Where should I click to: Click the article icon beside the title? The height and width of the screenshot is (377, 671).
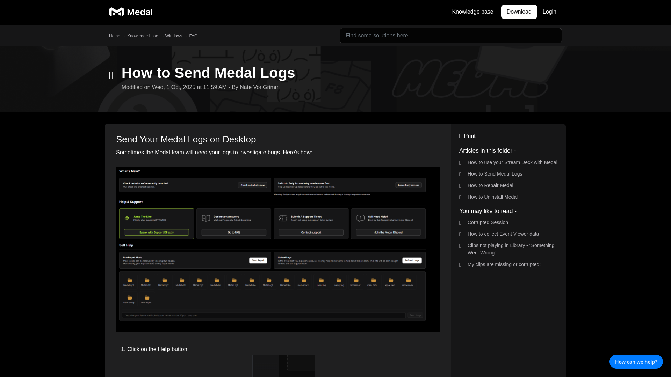tap(111, 76)
